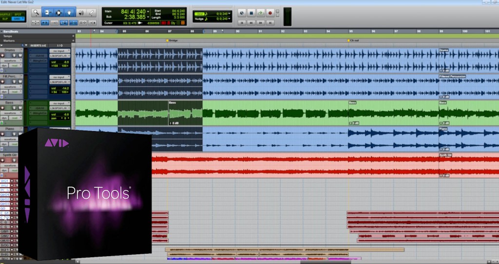The height and width of the screenshot is (264, 499).
Task: Select the Pencil tool
Action: tap(91, 13)
